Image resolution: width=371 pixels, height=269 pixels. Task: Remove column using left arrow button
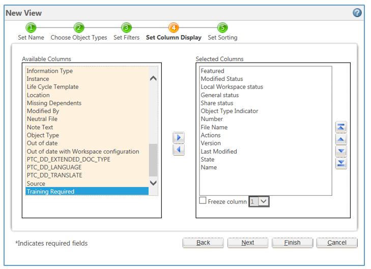coord(179,150)
